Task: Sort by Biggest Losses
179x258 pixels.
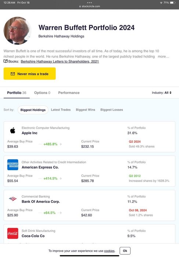Action: [x=112, y=110]
